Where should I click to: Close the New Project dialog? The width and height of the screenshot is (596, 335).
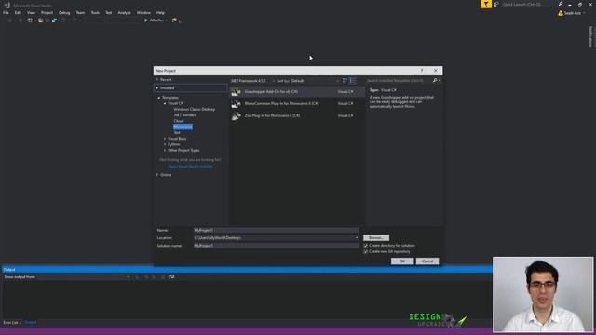(x=436, y=71)
